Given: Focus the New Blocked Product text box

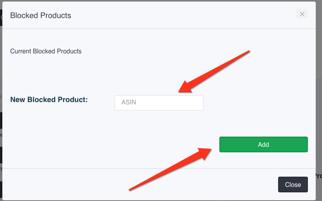Looking at the screenshot, I should point(159,103).
